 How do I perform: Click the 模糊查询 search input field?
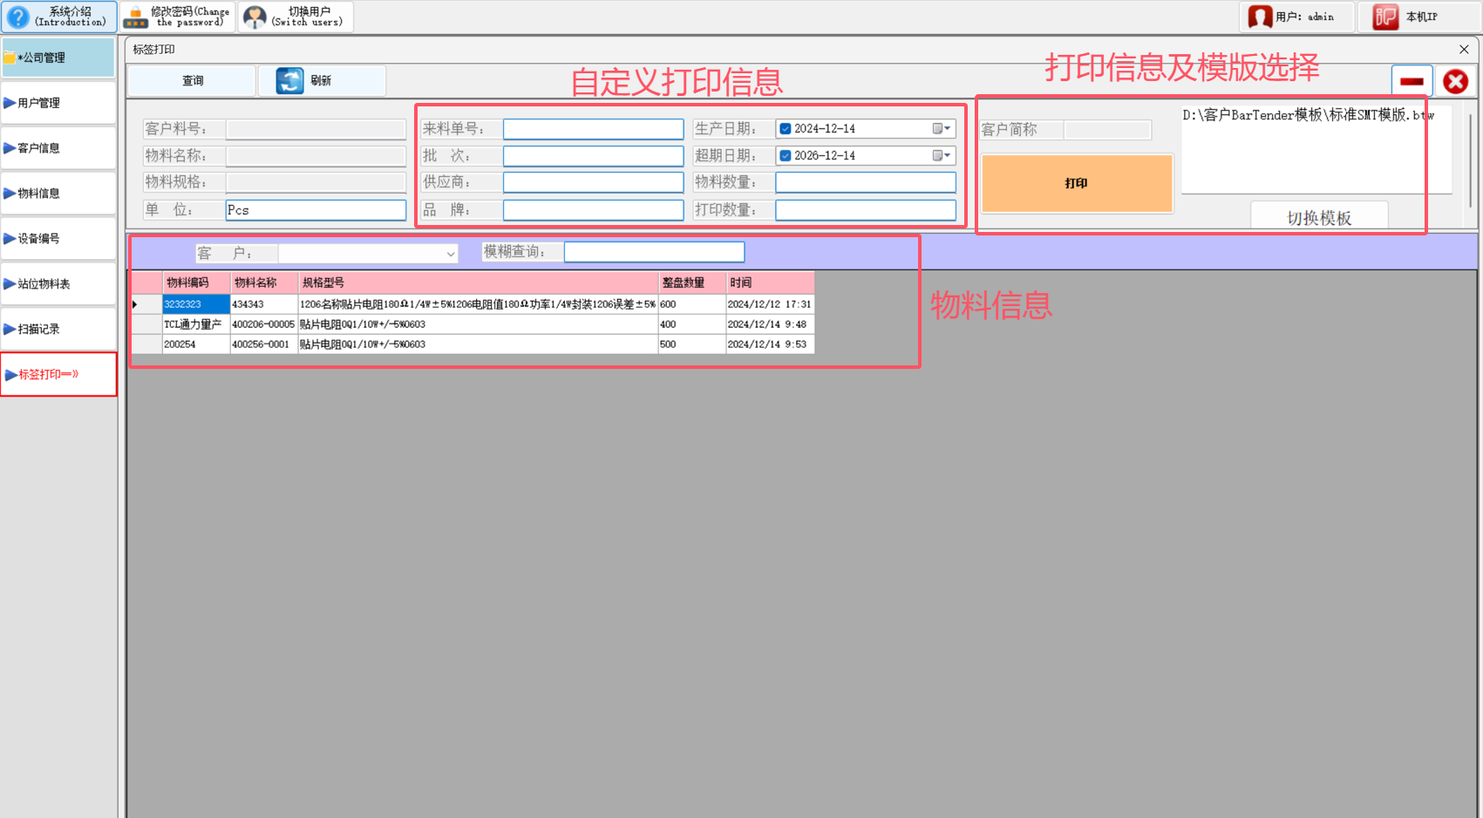[654, 252]
